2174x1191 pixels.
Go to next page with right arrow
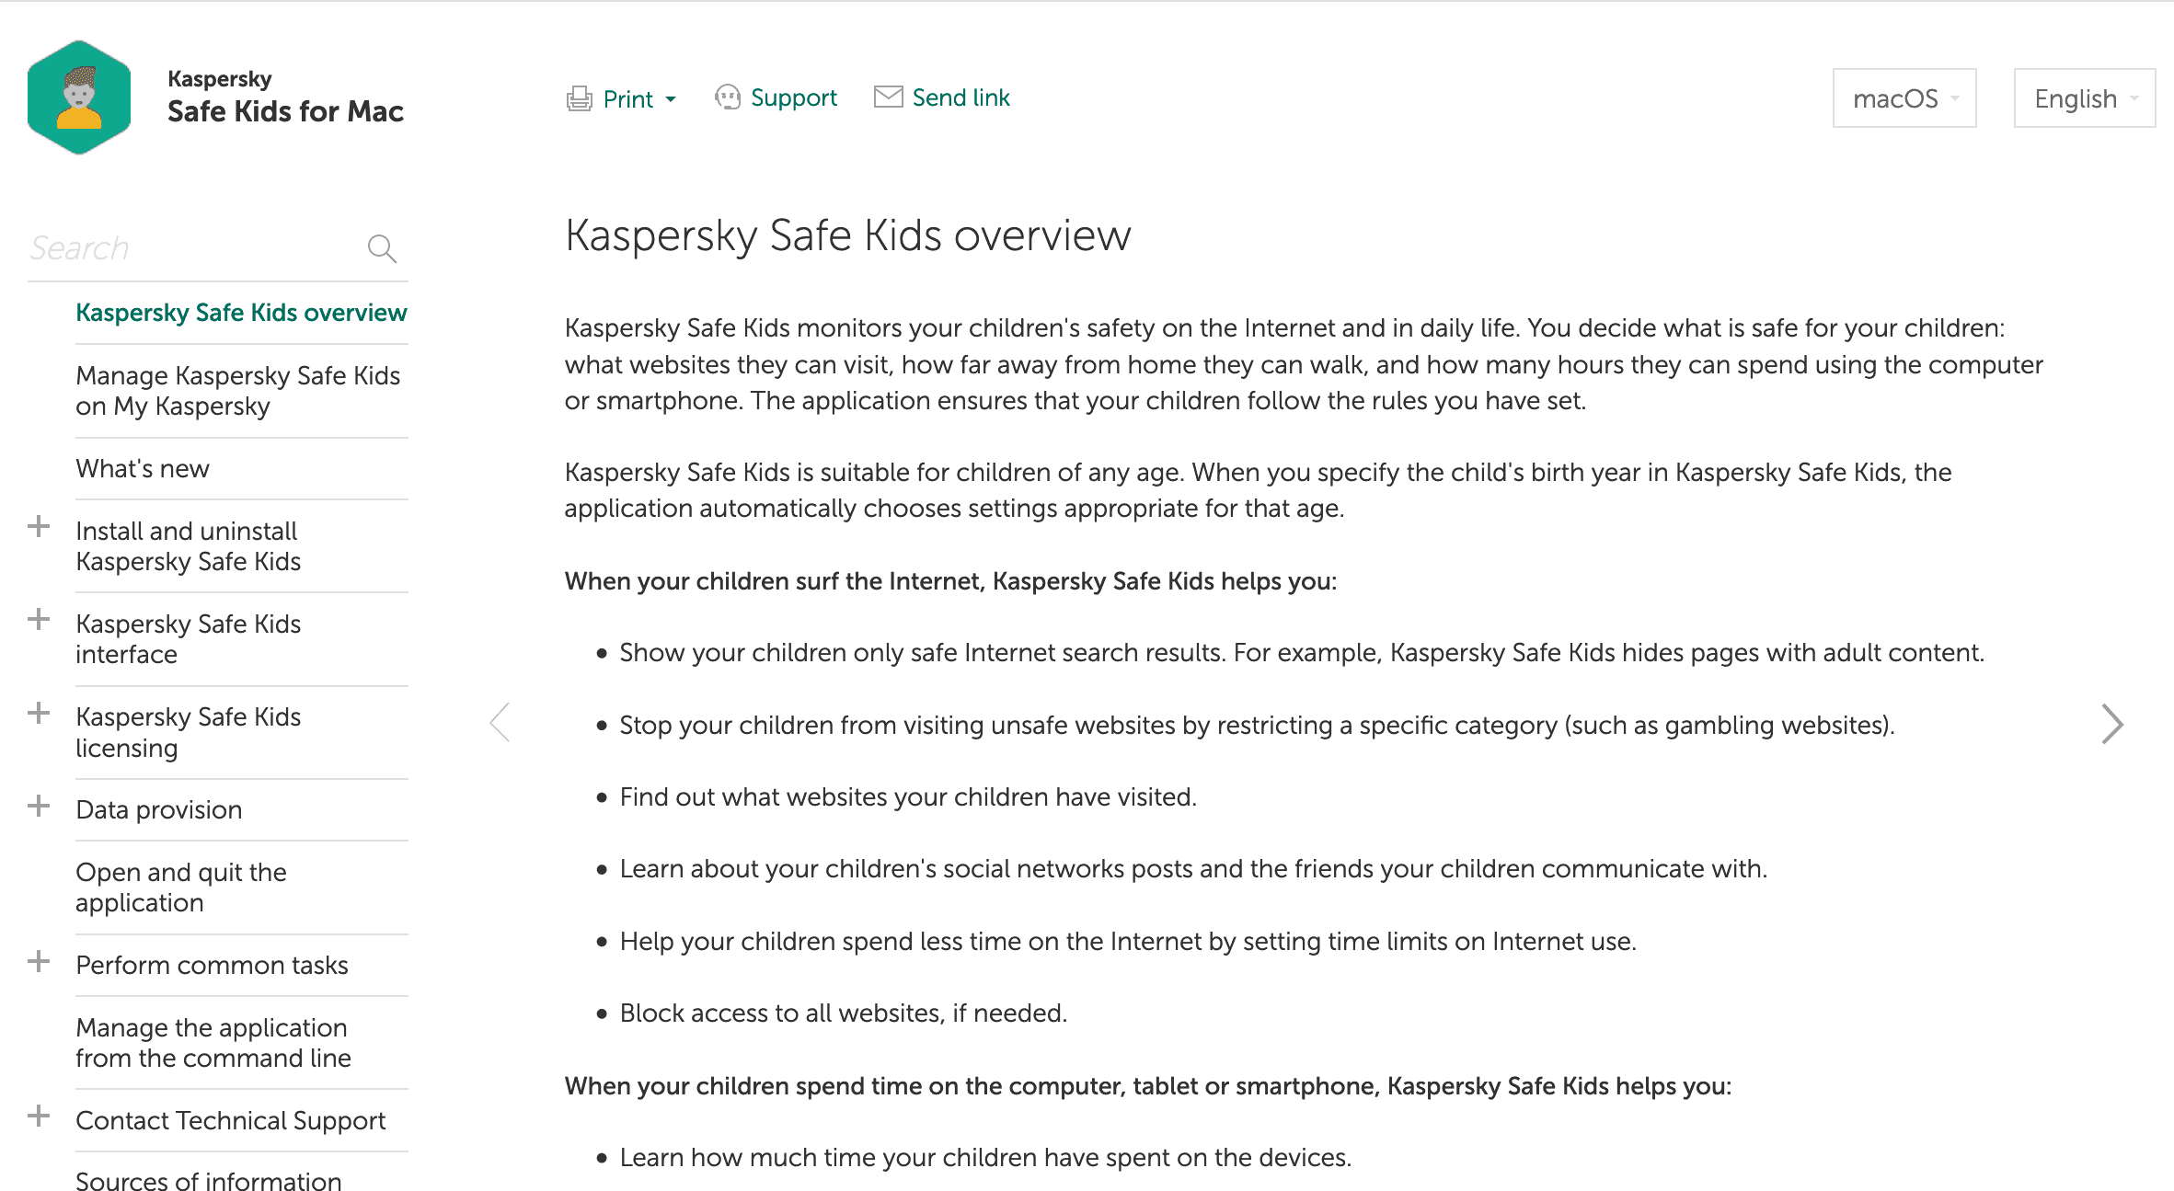coord(2111,724)
